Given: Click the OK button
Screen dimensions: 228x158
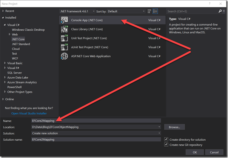Looking at the screenshot, I should tap(195, 152).
